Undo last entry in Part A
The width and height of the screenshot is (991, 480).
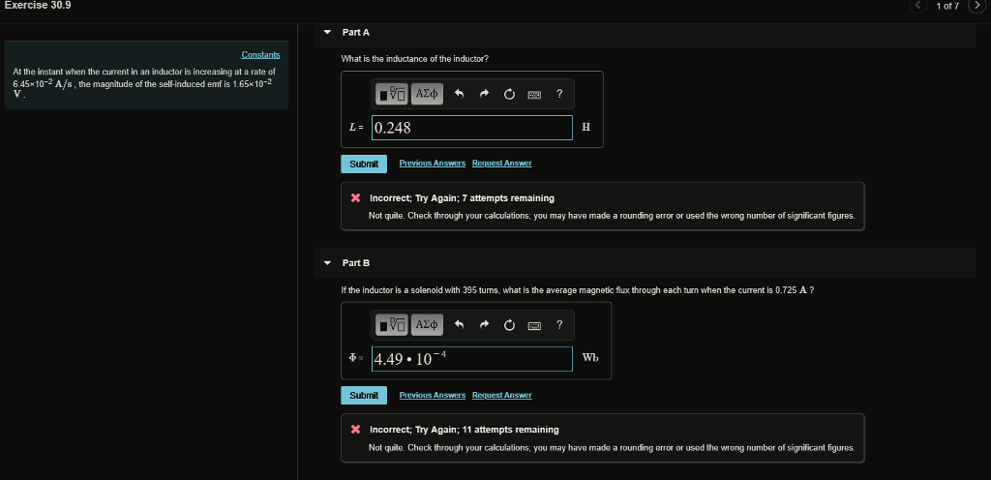pos(460,95)
